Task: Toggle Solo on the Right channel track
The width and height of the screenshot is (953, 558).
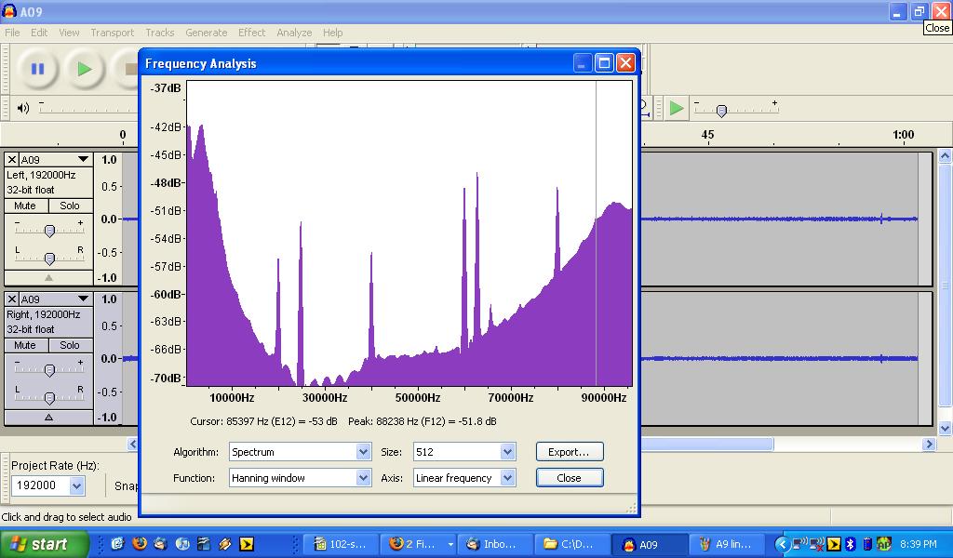Action: point(70,345)
